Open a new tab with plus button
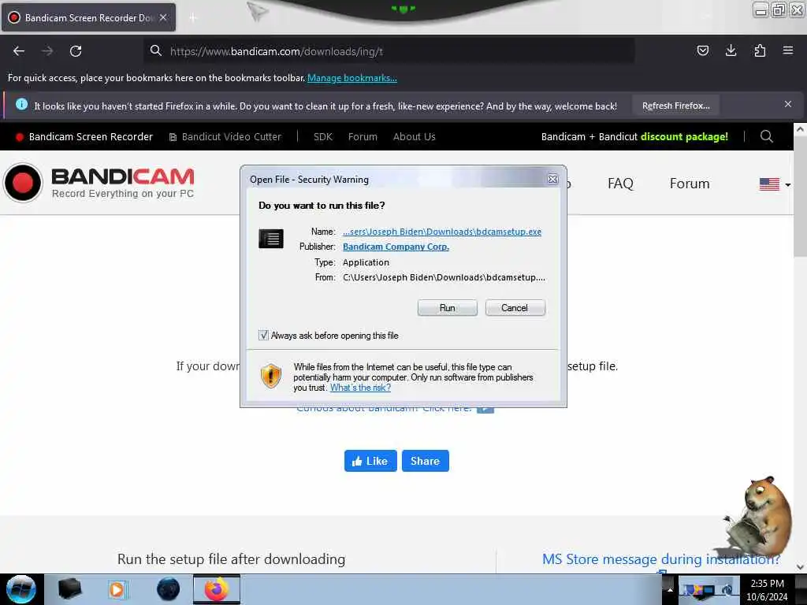The image size is (807, 605). coord(193,18)
